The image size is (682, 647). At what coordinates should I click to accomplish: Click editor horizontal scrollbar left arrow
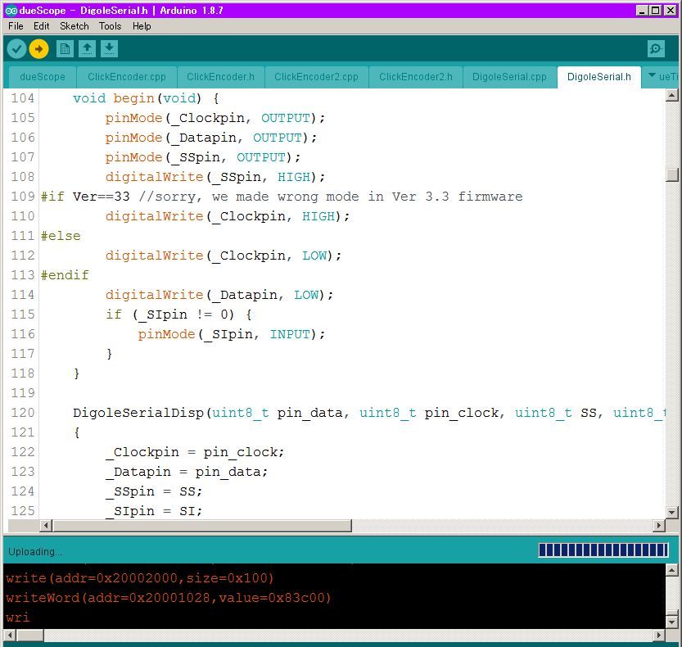[x=46, y=526]
